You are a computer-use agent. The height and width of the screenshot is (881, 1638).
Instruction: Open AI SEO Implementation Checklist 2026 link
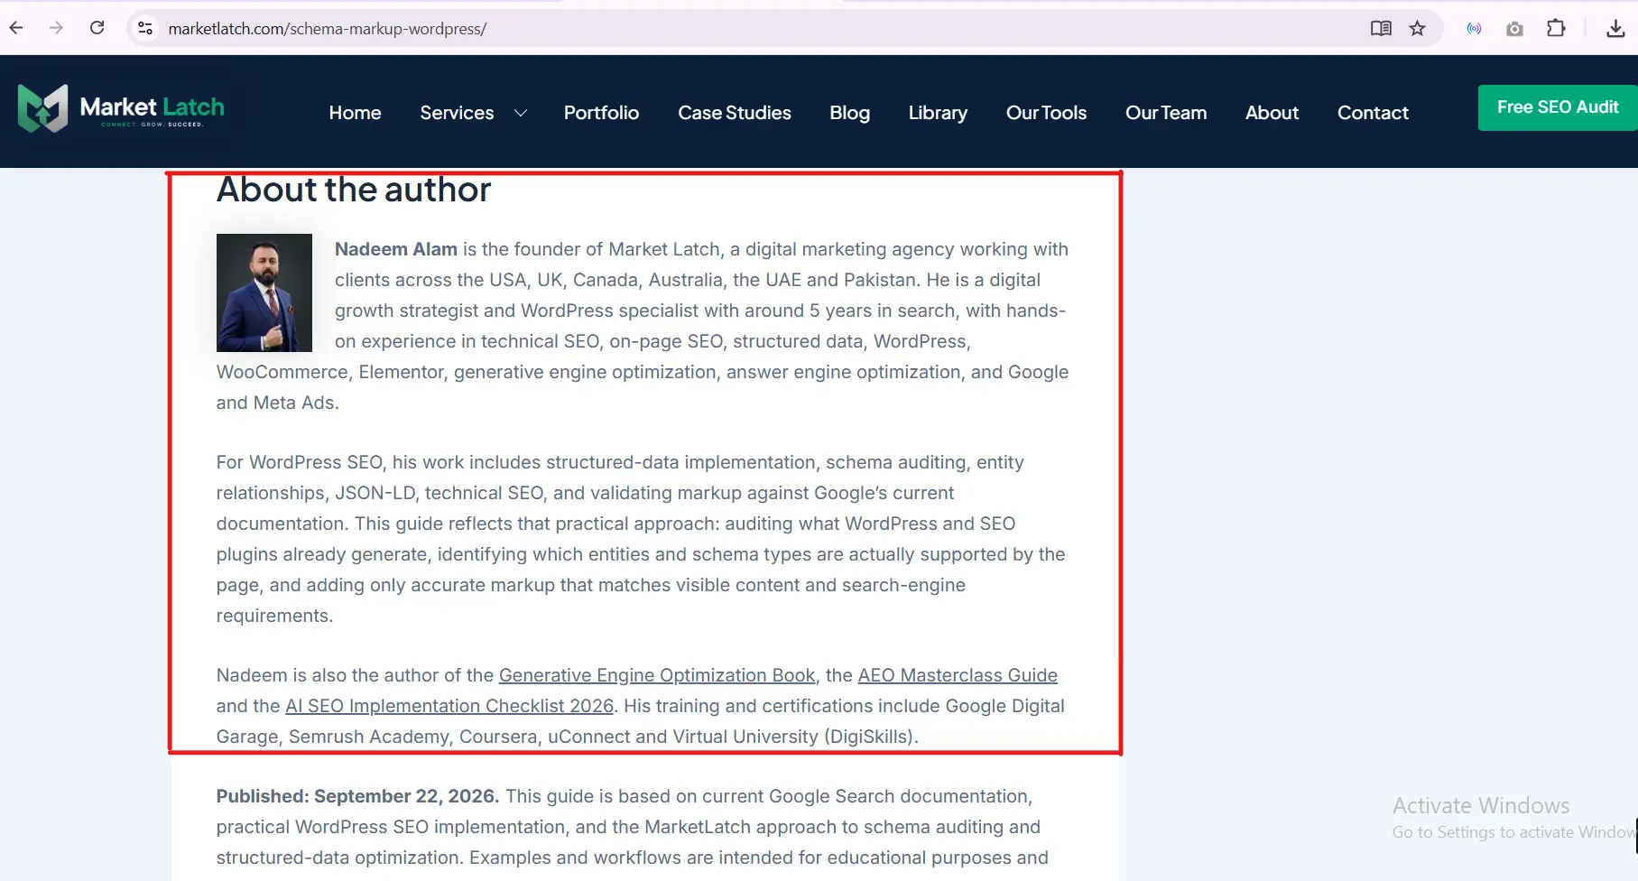point(449,706)
